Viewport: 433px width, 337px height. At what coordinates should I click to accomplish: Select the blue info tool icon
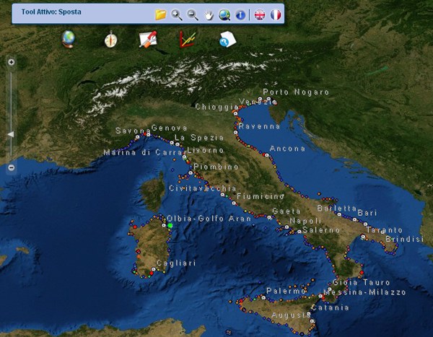(x=240, y=15)
